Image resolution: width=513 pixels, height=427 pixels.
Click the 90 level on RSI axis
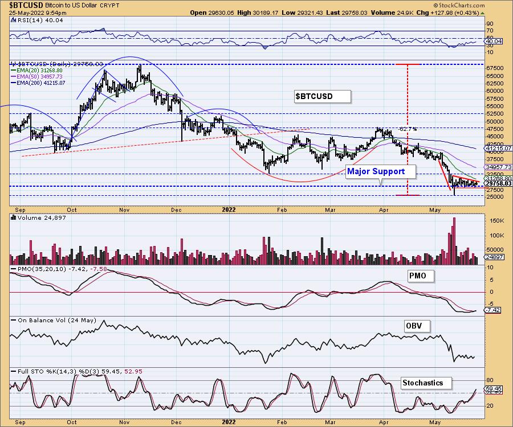pos(490,23)
